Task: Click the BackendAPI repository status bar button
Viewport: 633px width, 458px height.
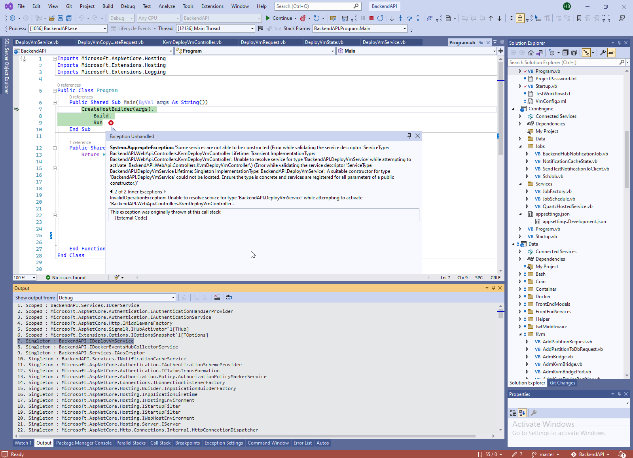Action: pos(590,454)
